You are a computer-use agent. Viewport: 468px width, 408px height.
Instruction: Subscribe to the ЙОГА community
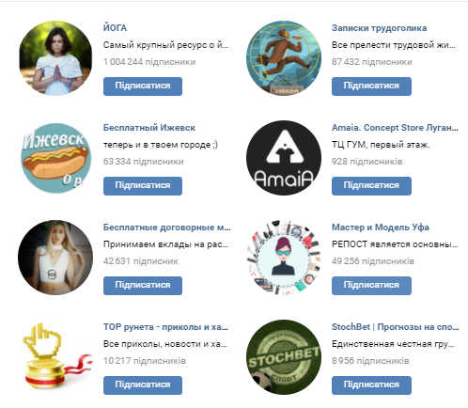(x=143, y=86)
